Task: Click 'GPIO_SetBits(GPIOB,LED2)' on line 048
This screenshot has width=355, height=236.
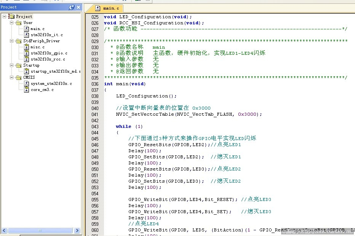Action: coord(165,157)
